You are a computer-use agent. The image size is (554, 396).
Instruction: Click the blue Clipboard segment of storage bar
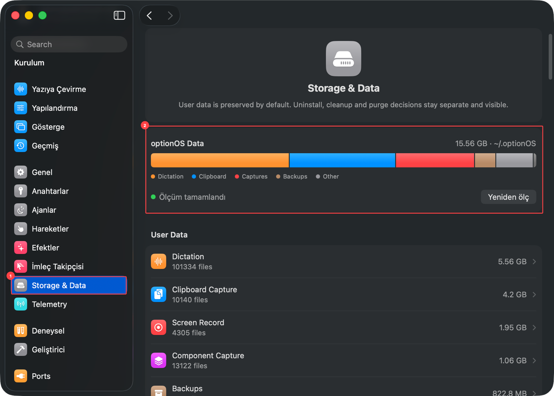pos(342,160)
